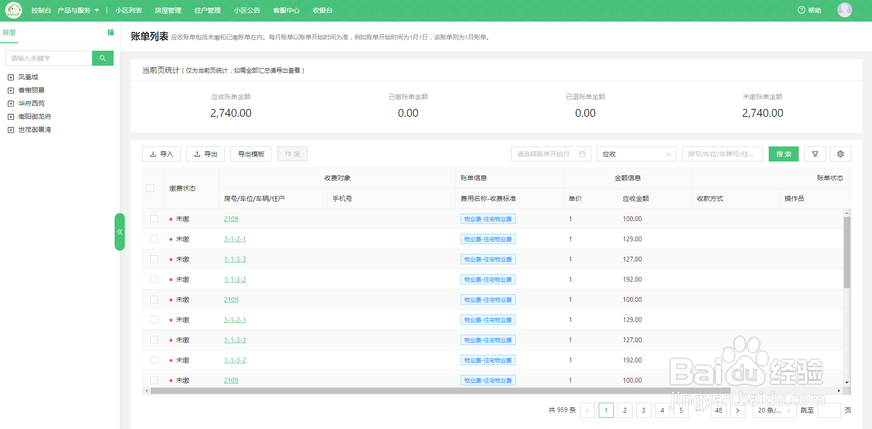
Task: Expand the 凤凰城 tree node
Action: point(10,77)
